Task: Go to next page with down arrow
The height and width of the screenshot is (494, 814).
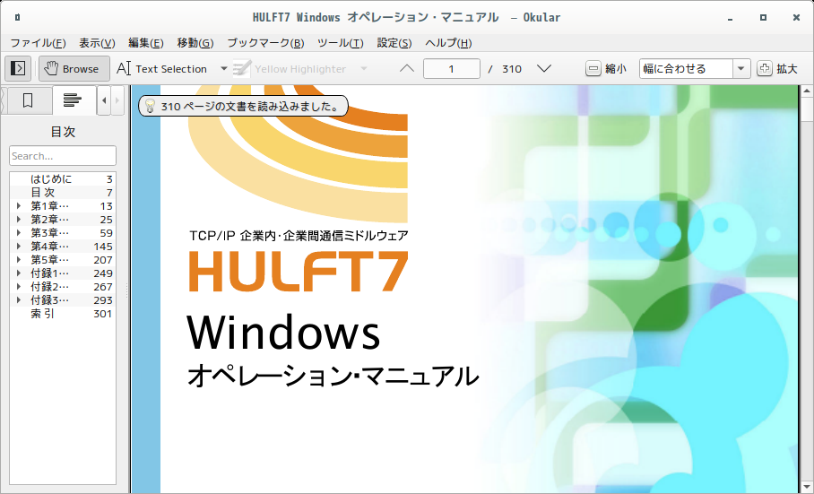Action: pyautogui.click(x=543, y=68)
